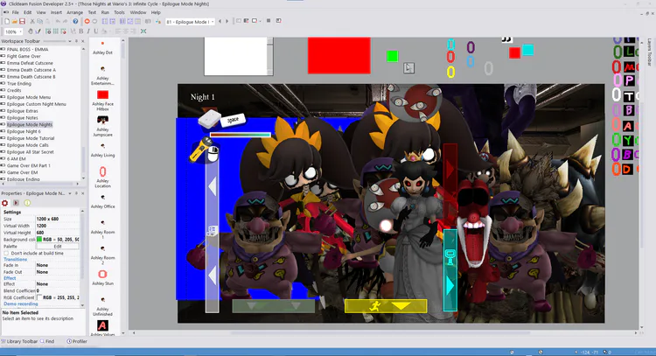656x356 pixels.
Task: Select the Ashley Dot object
Action: pyautogui.click(x=102, y=47)
